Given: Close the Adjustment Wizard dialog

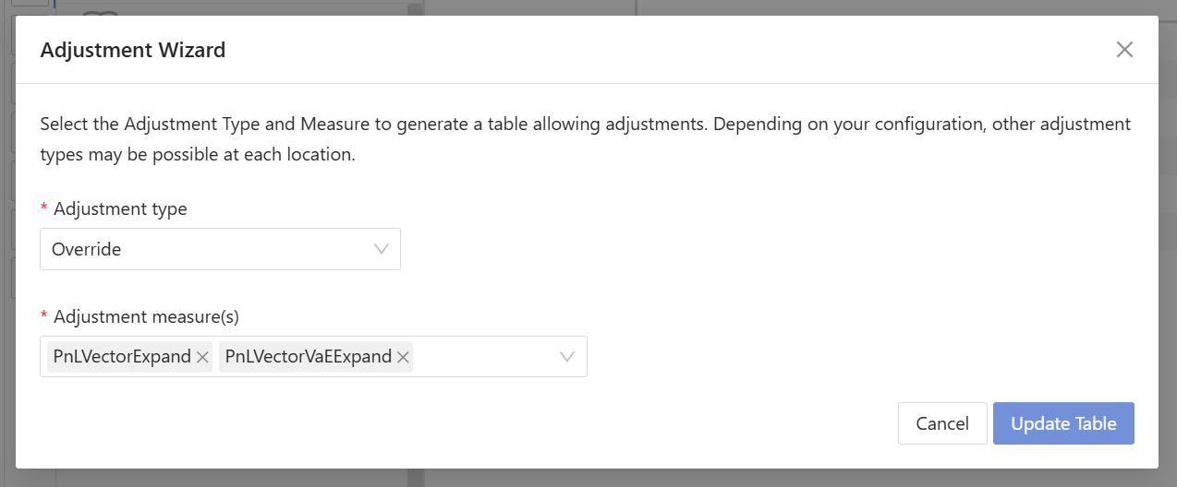Looking at the screenshot, I should (1124, 50).
